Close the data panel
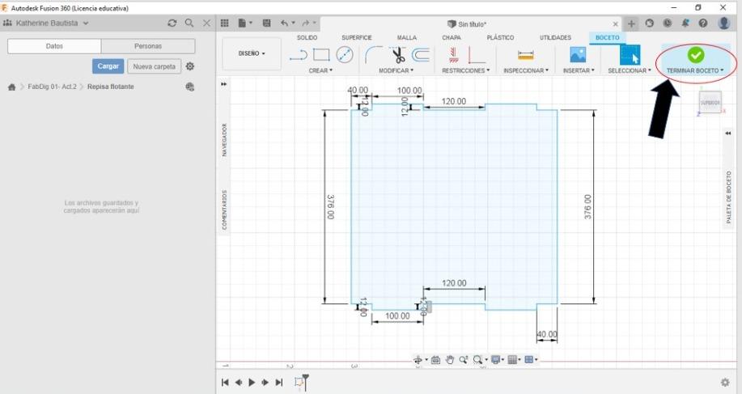 (207, 23)
